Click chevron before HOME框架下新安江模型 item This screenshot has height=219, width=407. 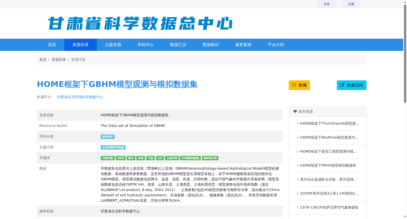point(298,151)
